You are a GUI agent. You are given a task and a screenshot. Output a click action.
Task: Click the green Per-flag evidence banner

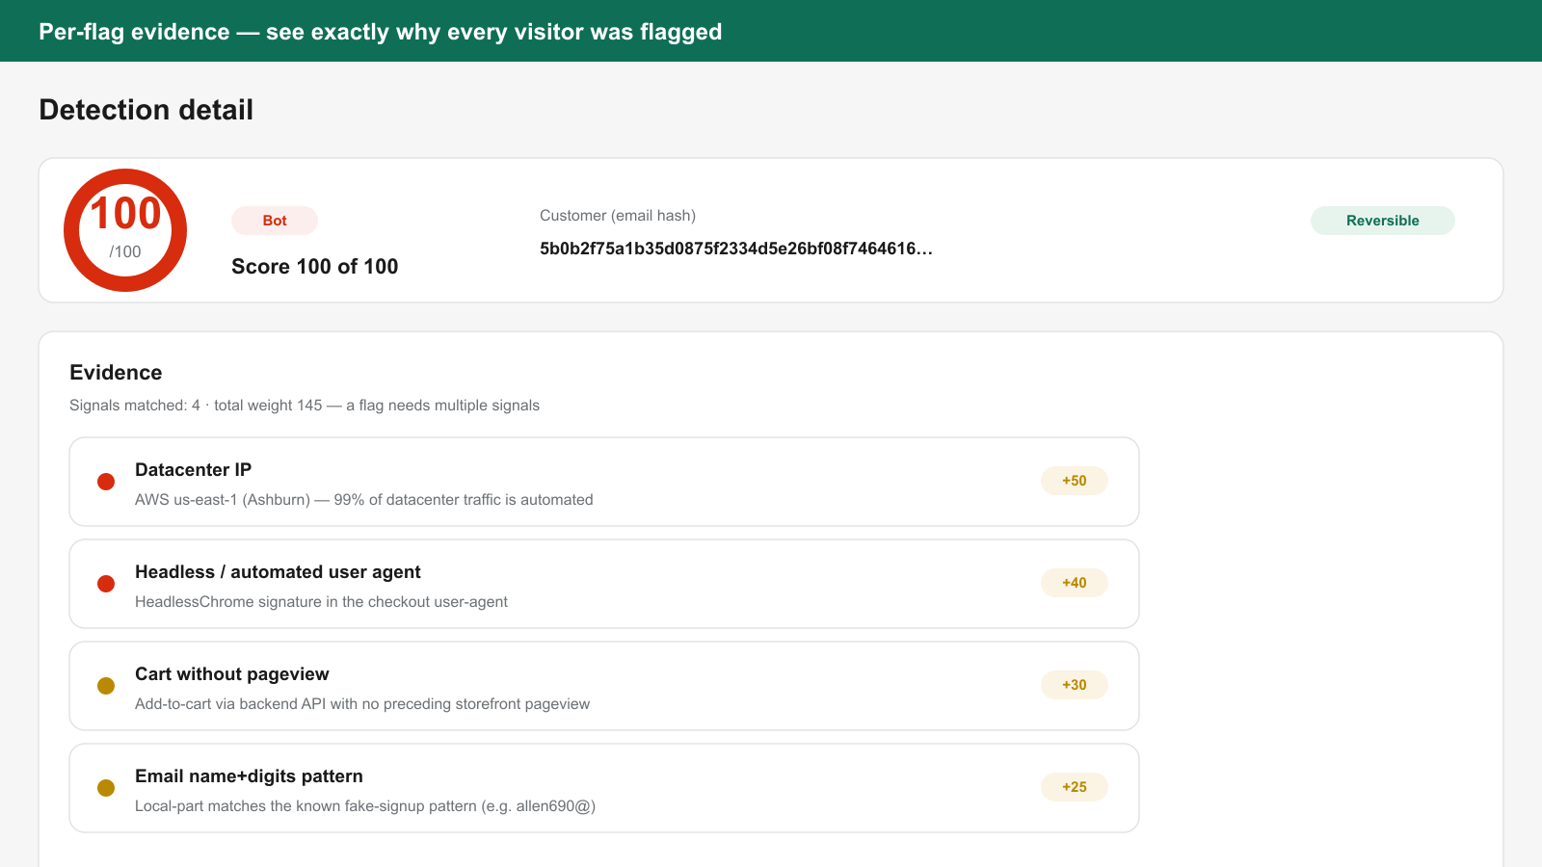point(771,31)
